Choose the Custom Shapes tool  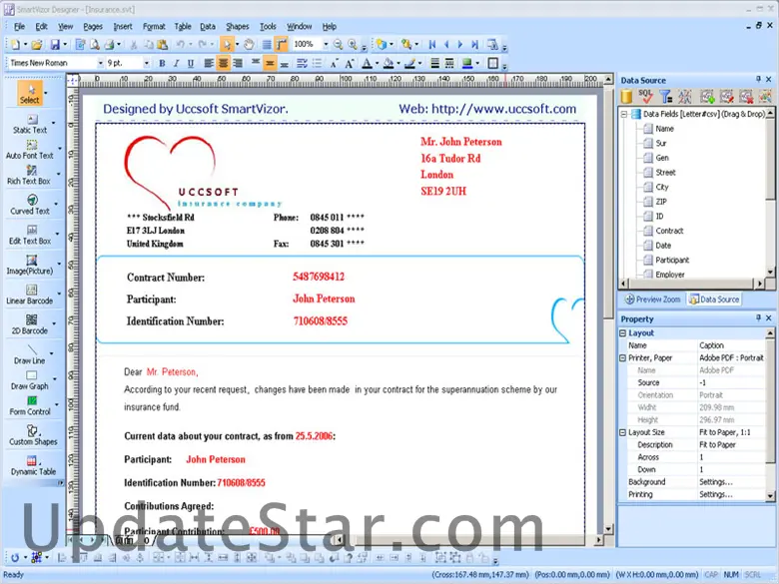pos(33,435)
